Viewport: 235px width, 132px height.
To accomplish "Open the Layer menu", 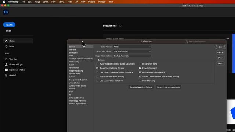I will point(46,2).
